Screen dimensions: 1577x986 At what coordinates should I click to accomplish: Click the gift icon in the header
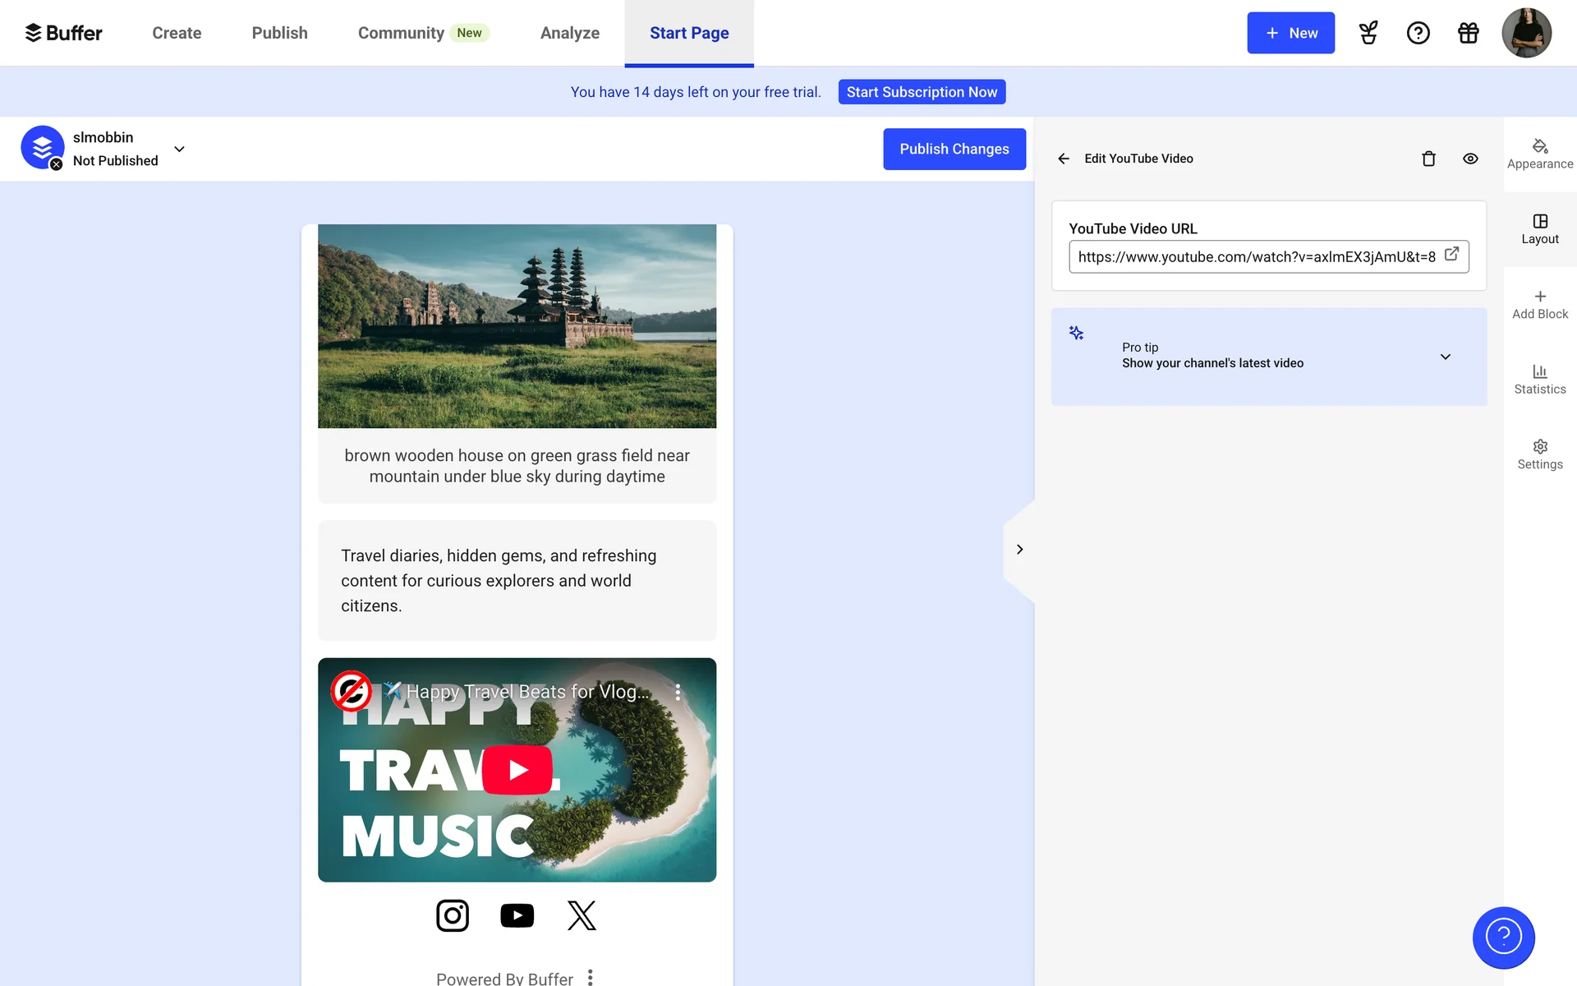click(1468, 33)
